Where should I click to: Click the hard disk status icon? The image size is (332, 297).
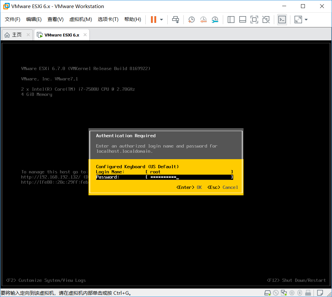[268, 293]
